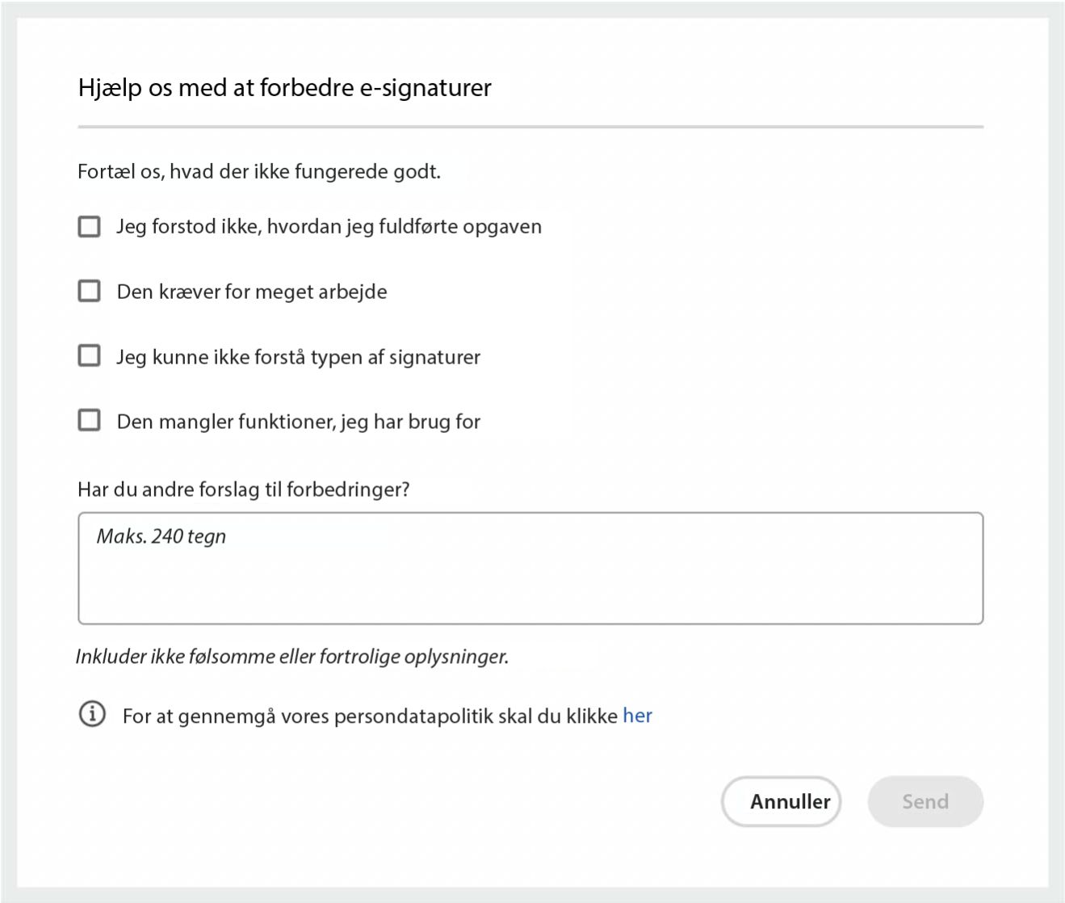Open the privacy policy via the 'her' link
Image resolution: width=1065 pixels, height=903 pixels.
639,715
